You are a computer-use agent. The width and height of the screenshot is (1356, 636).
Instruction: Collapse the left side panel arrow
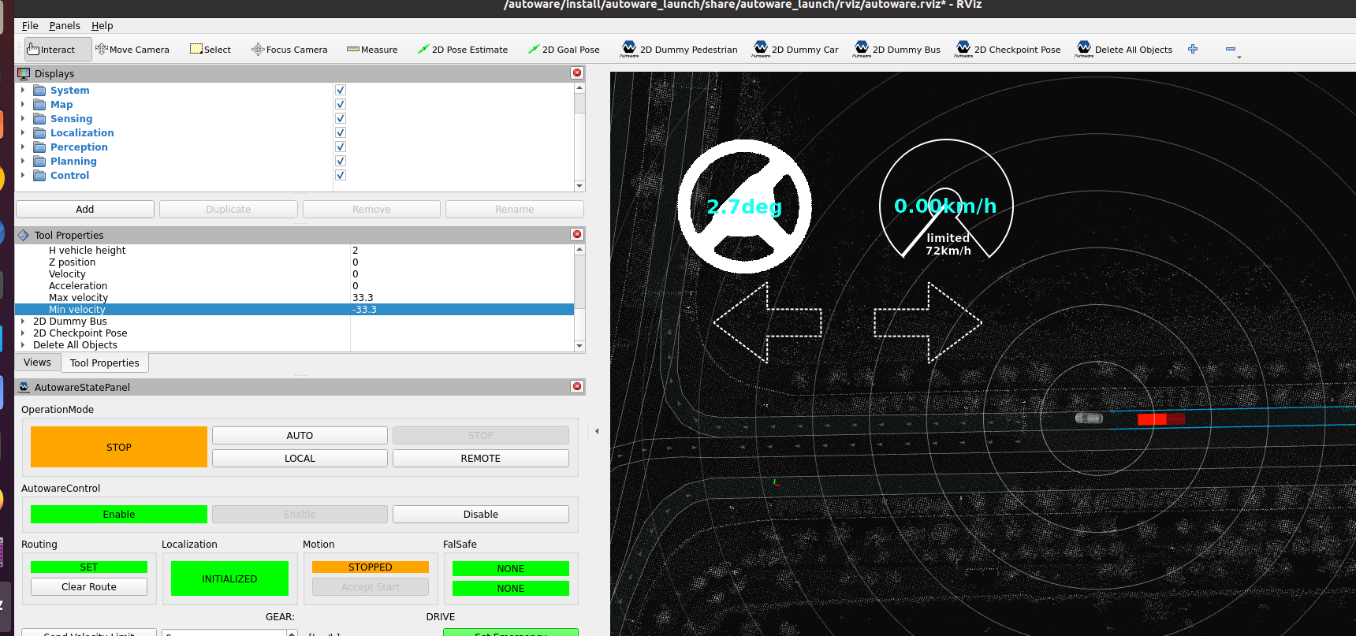597,431
